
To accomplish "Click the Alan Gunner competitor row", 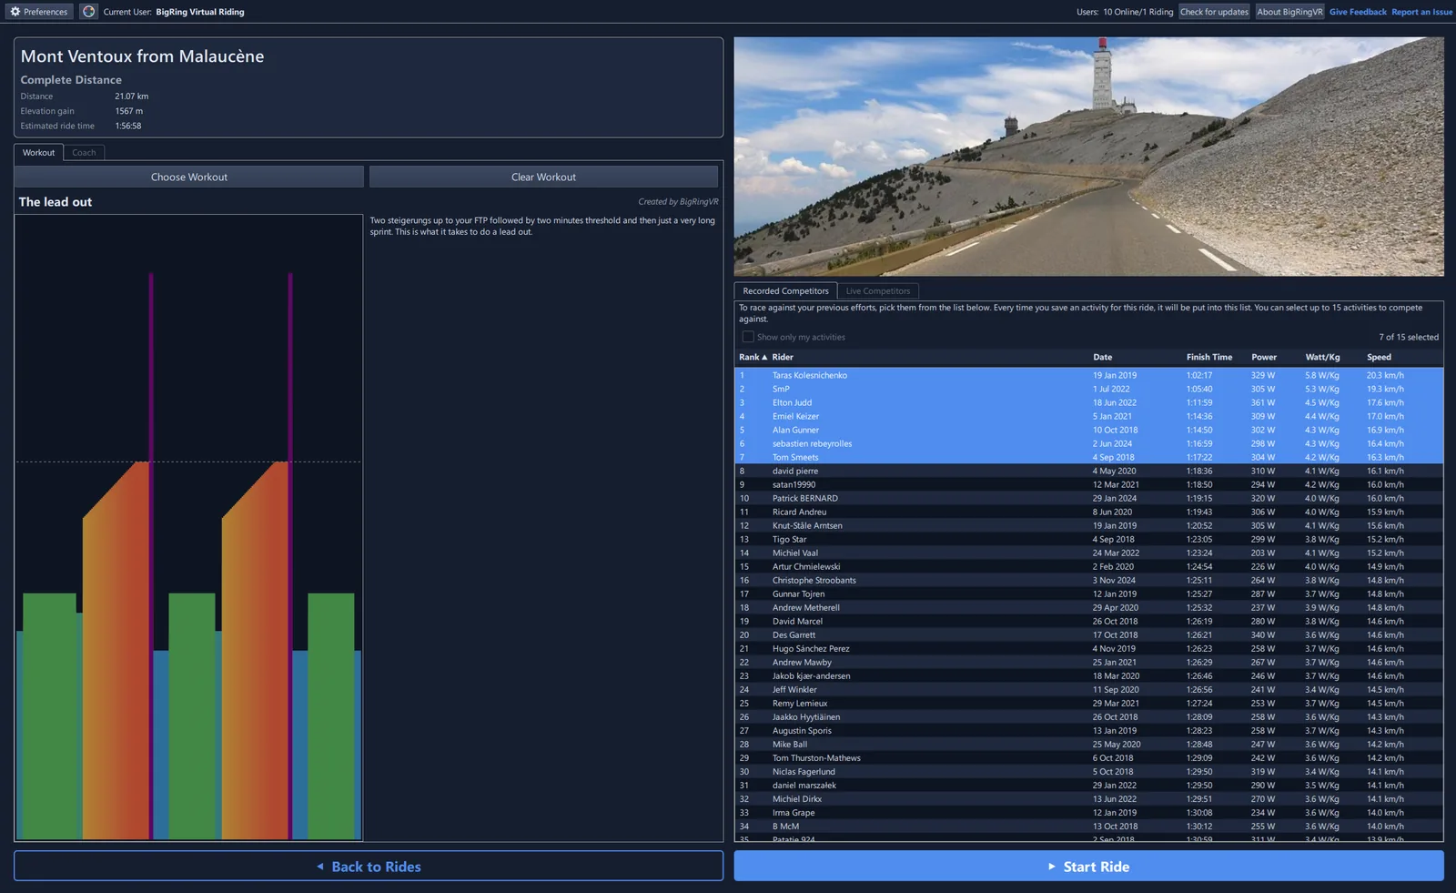I will (1088, 430).
